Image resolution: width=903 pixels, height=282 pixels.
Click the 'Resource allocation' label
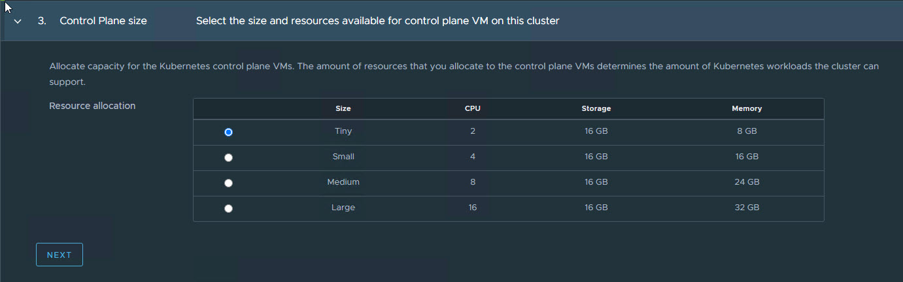pyautogui.click(x=92, y=106)
